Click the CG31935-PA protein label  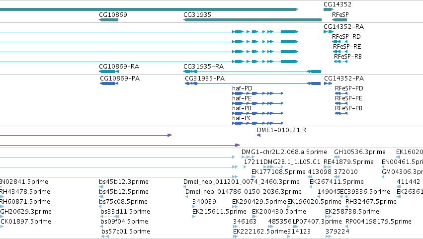click(x=205, y=79)
